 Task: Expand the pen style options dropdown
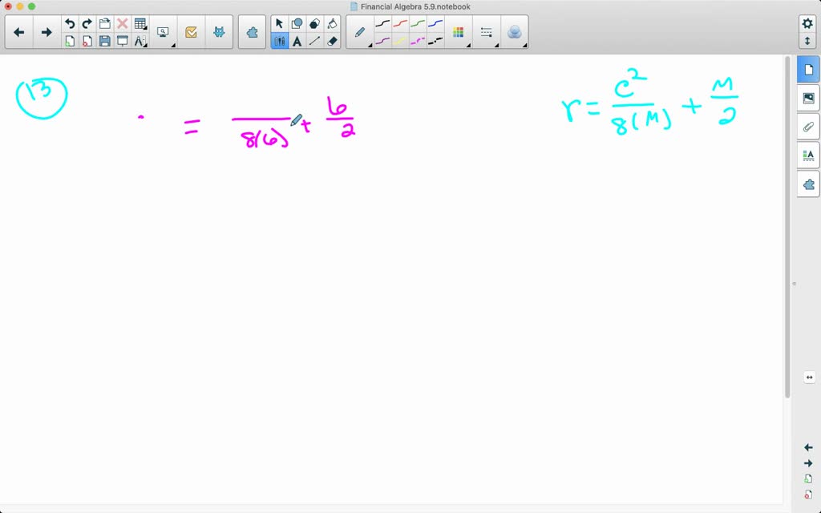[x=370, y=46]
